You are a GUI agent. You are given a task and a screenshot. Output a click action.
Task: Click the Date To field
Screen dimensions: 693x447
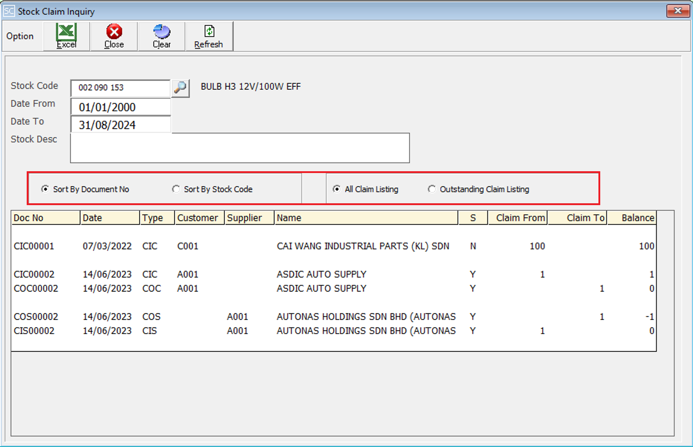pos(121,125)
